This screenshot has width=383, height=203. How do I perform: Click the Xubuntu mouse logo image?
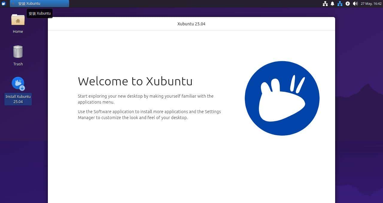282,98
